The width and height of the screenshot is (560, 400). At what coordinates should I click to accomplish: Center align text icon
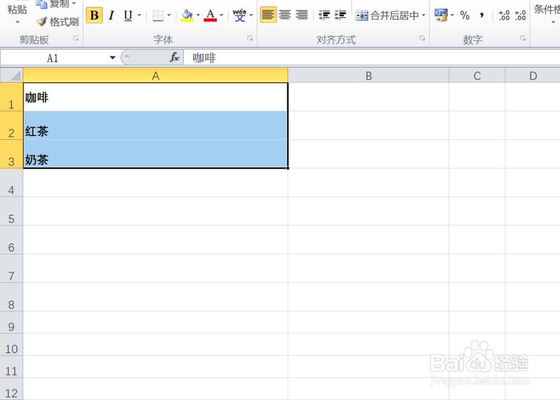point(284,15)
